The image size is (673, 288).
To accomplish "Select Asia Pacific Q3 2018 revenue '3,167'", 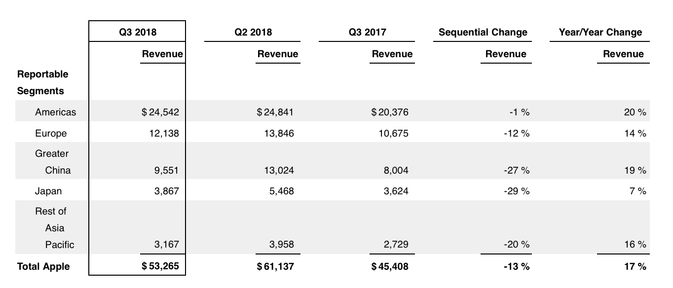I will [x=166, y=244].
